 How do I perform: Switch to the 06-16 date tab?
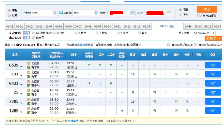[188, 26]
